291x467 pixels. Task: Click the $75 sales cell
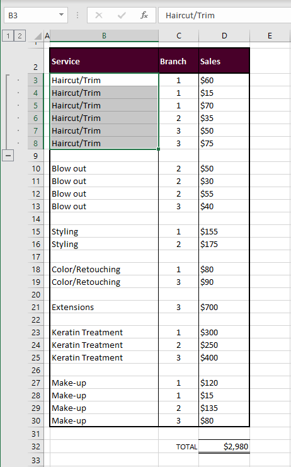(x=224, y=143)
